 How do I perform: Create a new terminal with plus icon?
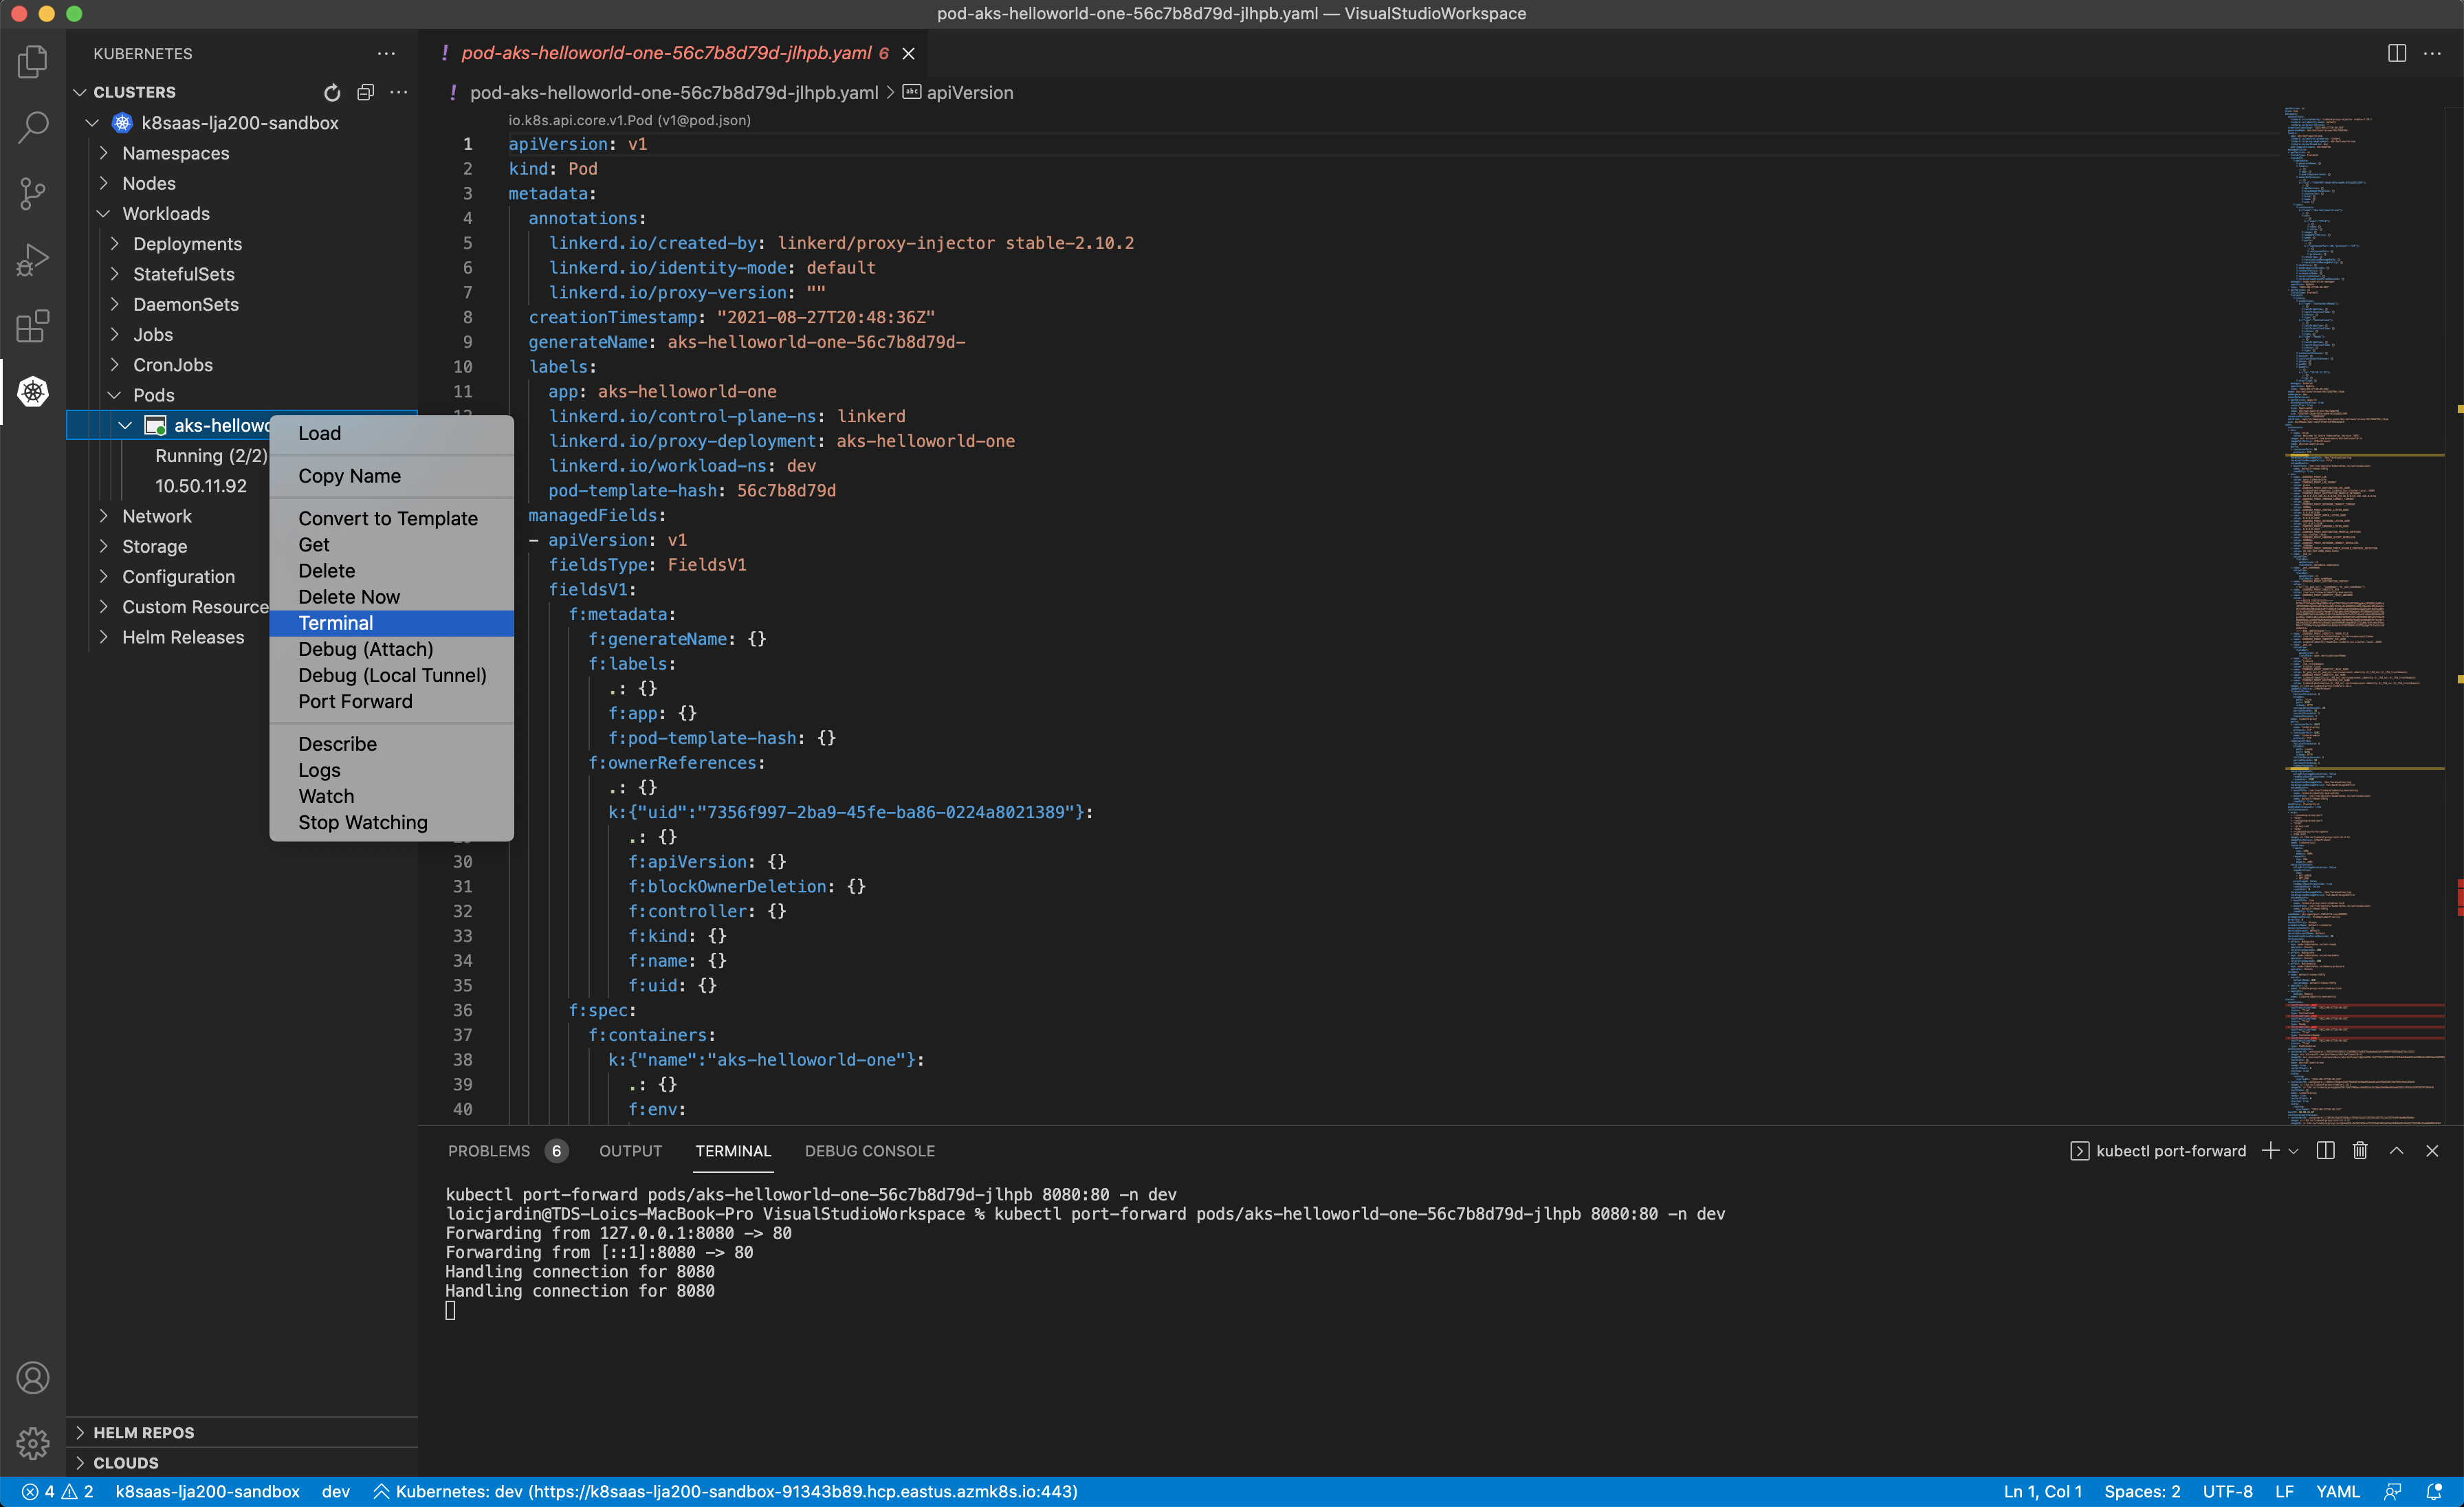pyautogui.click(x=2270, y=1151)
